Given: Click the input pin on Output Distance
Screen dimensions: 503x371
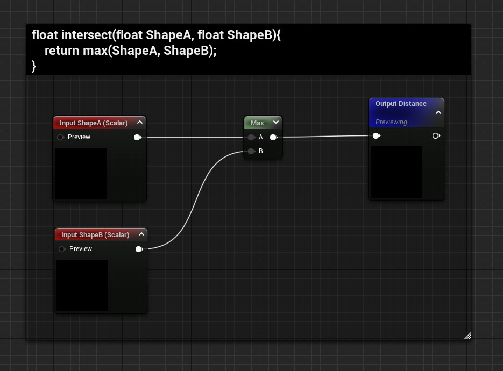Looking at the screenshot, I should click(x=376, y=135).
